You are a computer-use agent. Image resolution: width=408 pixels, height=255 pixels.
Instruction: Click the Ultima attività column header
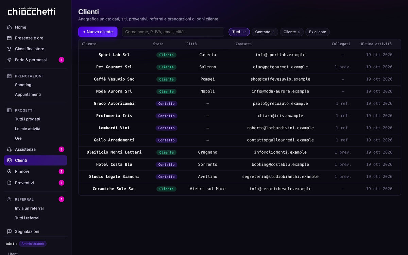click(376, 44)
